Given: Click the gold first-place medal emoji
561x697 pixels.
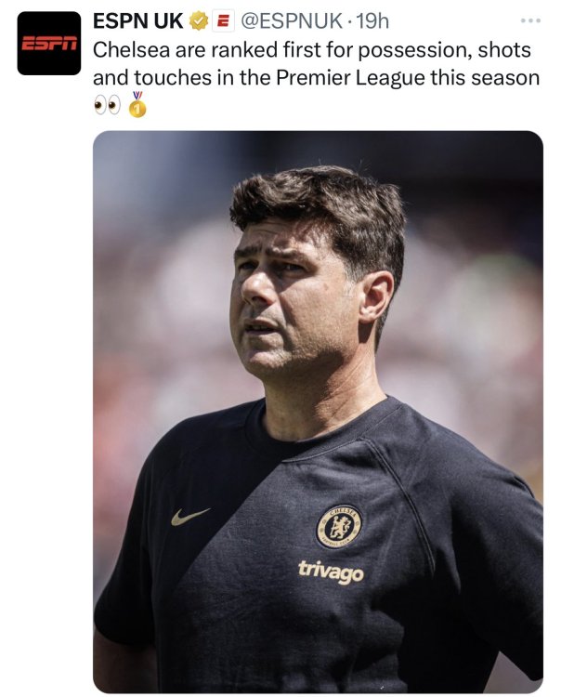Looking at the screenshot, I should point(137,104).
